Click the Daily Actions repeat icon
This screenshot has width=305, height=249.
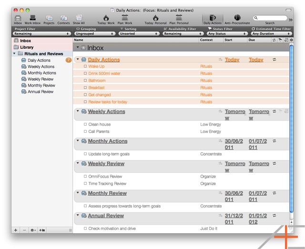click(x=274, y=60)
